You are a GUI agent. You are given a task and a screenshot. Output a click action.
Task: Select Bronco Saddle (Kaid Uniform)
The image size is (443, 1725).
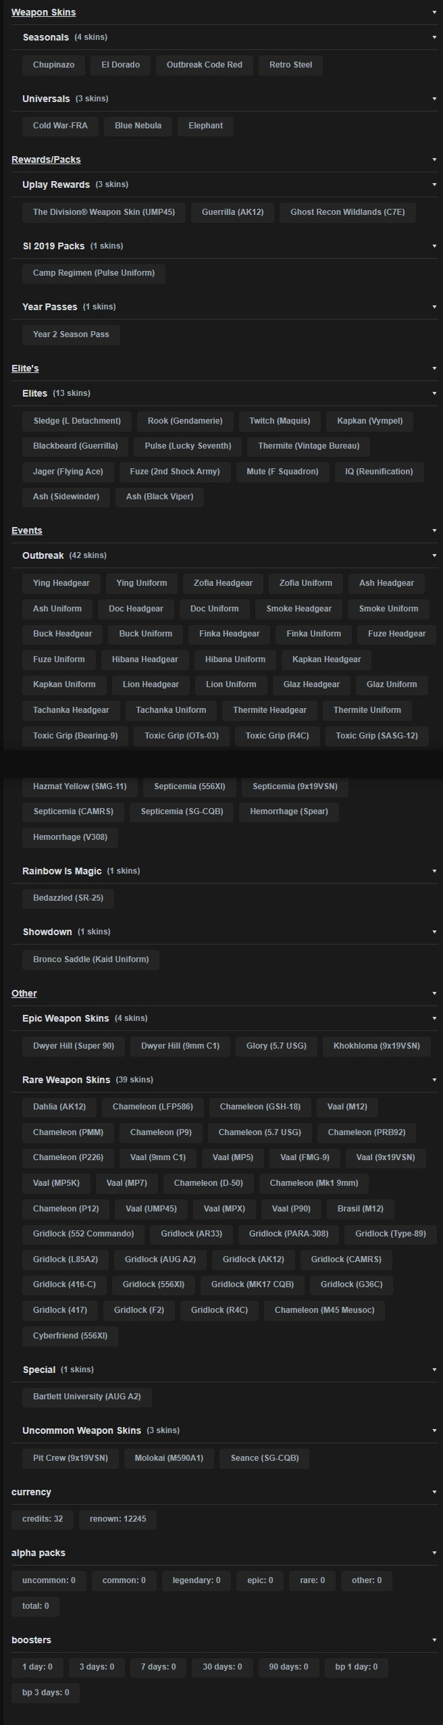pyautogui.click(x=90, y=959)
